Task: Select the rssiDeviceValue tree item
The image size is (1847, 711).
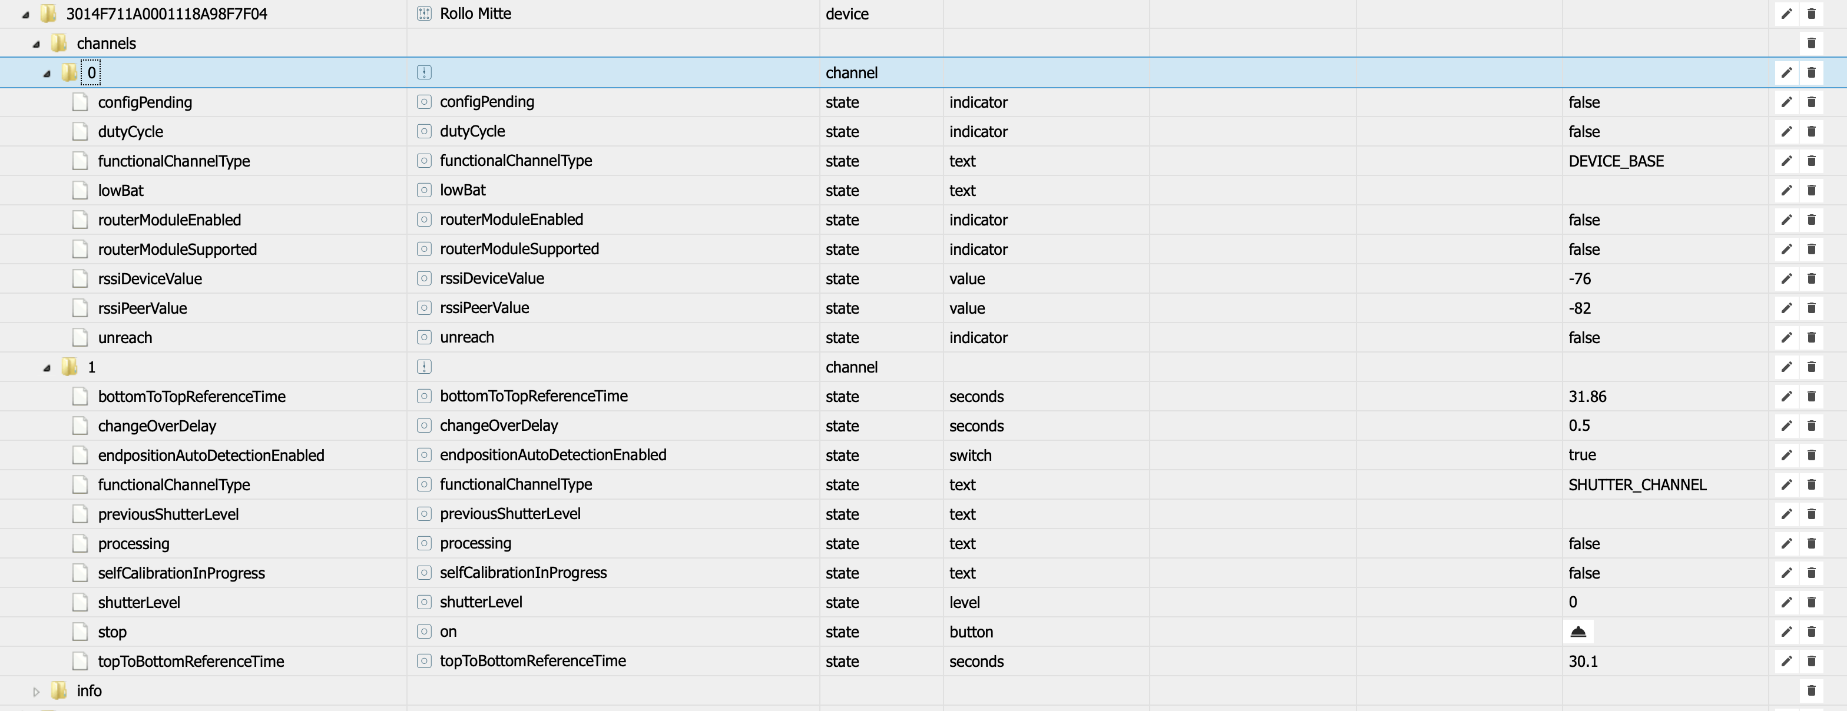Action: pyautogui.click(x=150, y=278)
